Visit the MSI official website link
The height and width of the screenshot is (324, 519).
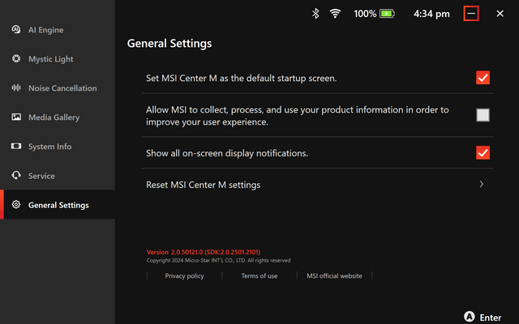pyautogui.click(x=334, y=275)
